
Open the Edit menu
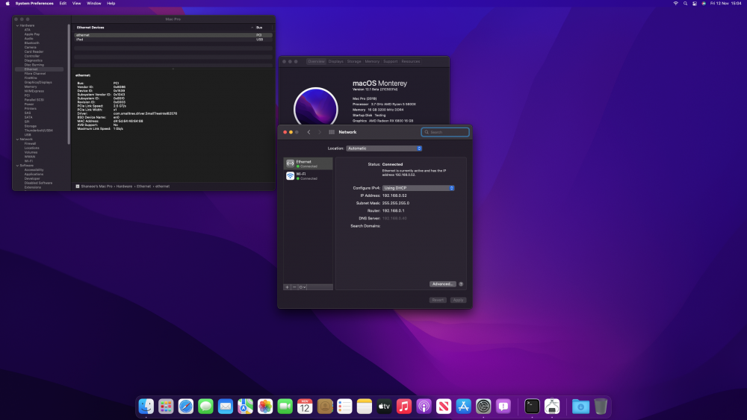pyautogui.click(x=63, y=3)
